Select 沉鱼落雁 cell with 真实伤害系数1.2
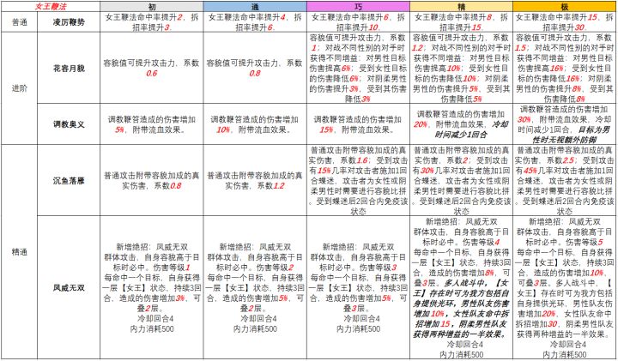Viewport: 618px width, 361px height. click(255, 180)
